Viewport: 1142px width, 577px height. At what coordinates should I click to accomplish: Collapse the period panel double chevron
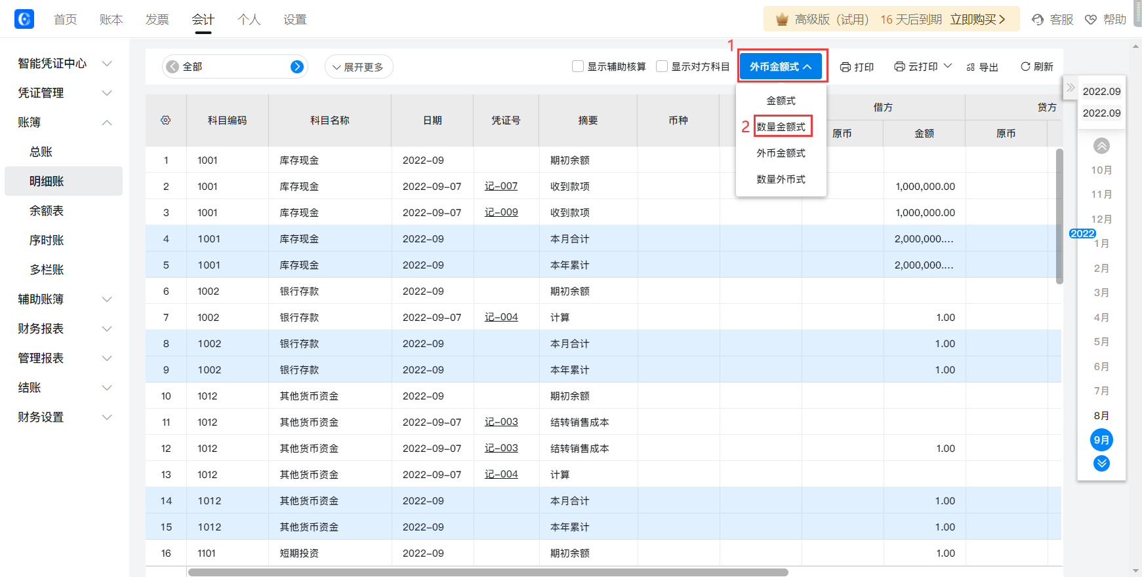pos(1071,87)
